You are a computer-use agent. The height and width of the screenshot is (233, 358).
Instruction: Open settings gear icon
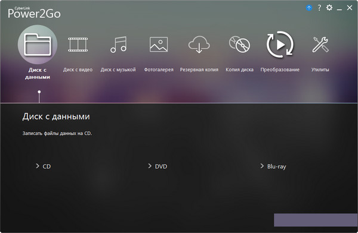coord(329,8)
